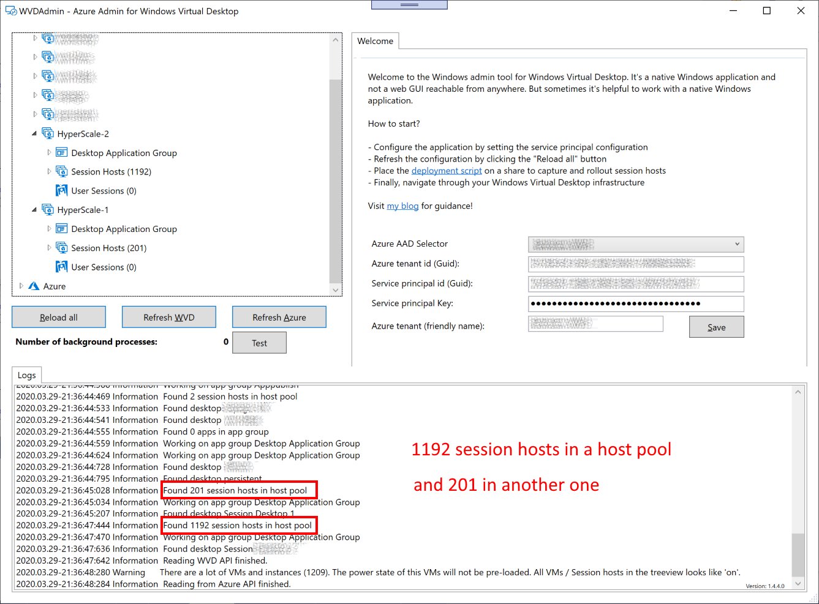819x604 pixels.
Task: Select the HyperScale-1 tree item
Action: (83, 209)
